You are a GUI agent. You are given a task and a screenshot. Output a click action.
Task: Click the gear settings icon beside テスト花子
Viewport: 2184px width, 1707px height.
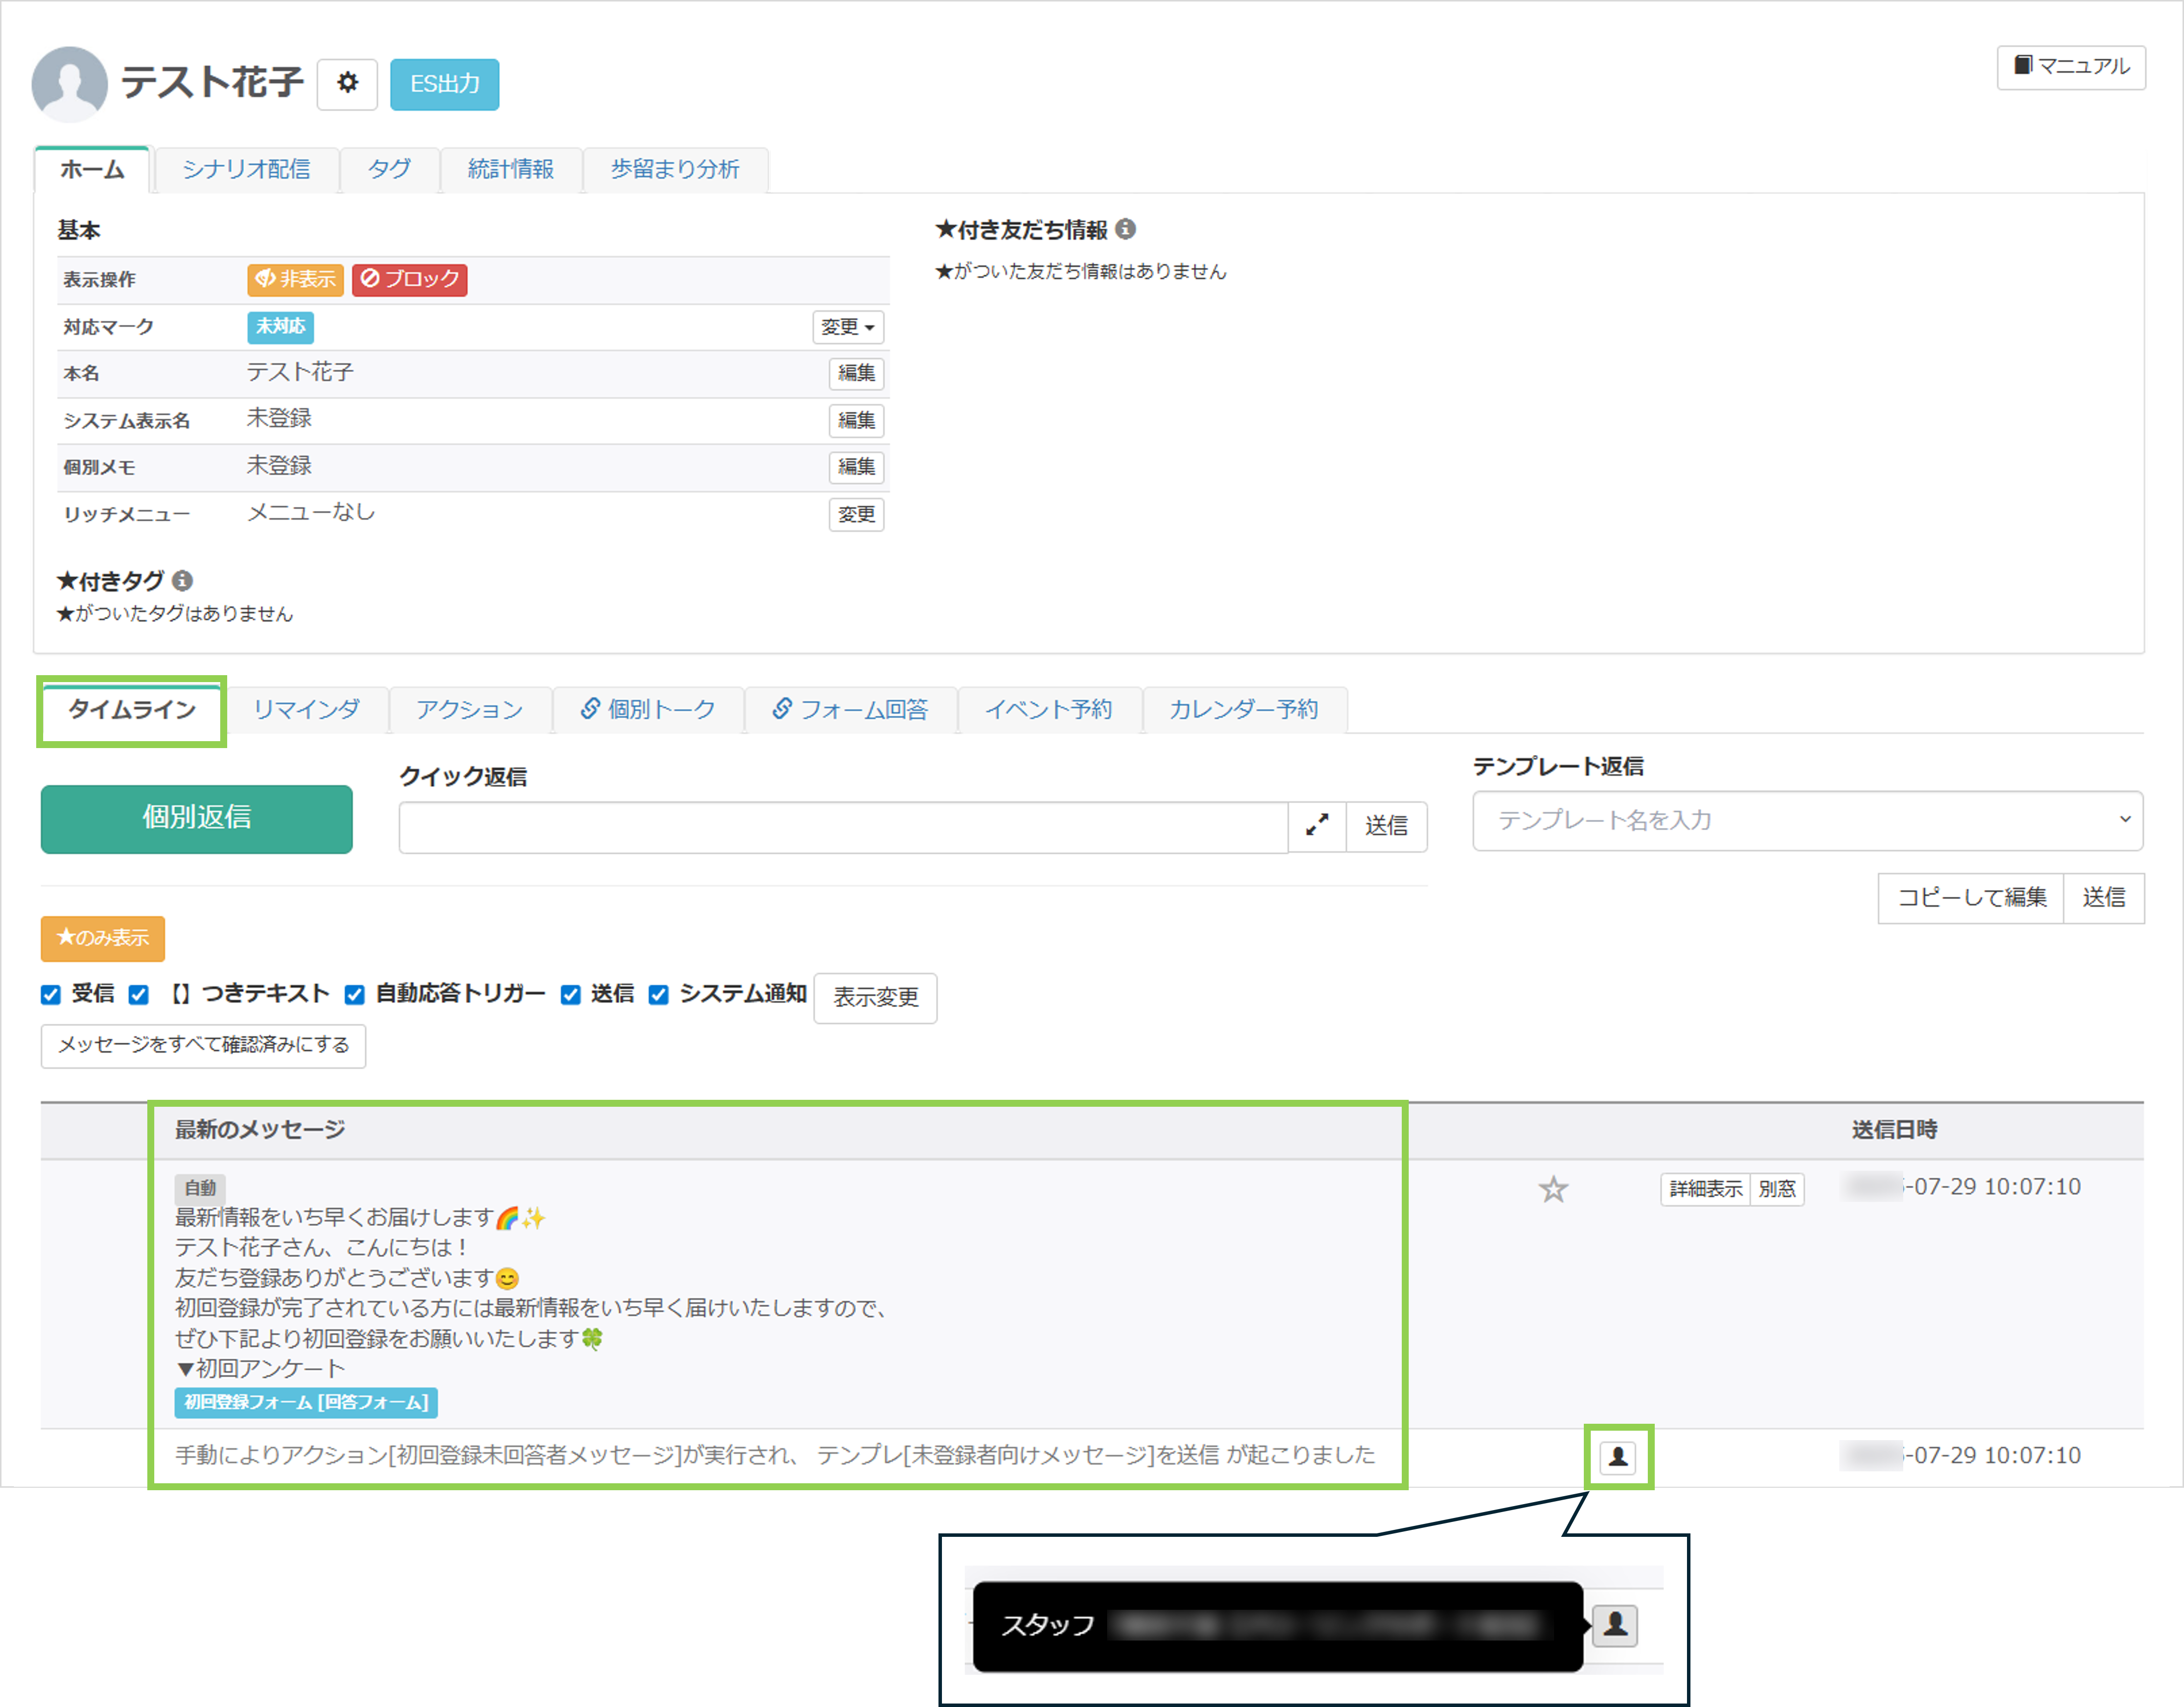(347, 84)
